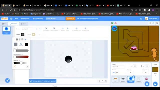Image resolution: width=160 pixels, height=90 pixels.
Task: Select radial gradient fill type
Action: click(25, 39)
